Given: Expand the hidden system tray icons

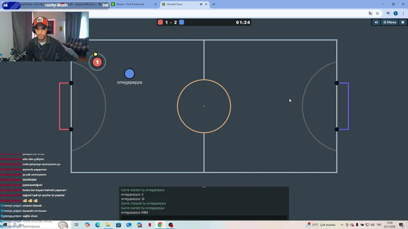Looking at the screenshot, I should click(x=342, y=225).
